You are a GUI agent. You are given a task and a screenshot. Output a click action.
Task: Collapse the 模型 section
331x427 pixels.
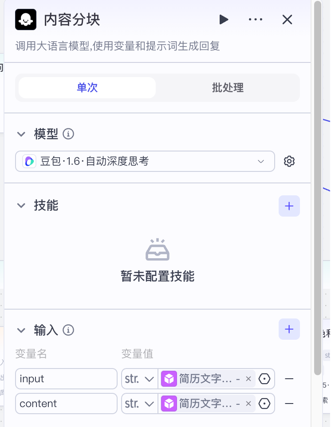[21, 134]
